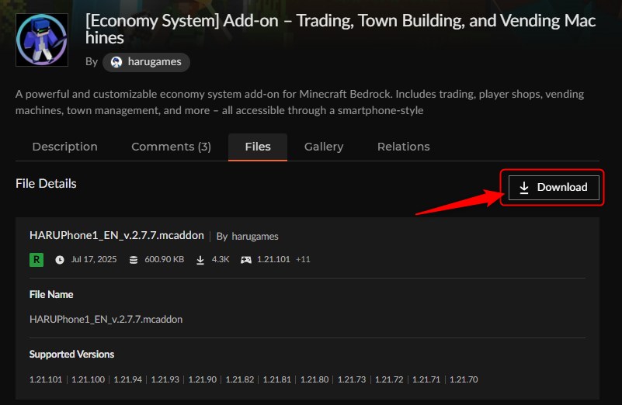Click the download count icon near 4.3K
The width and height of the screenshot is (622, 405).
coord(200,260)
